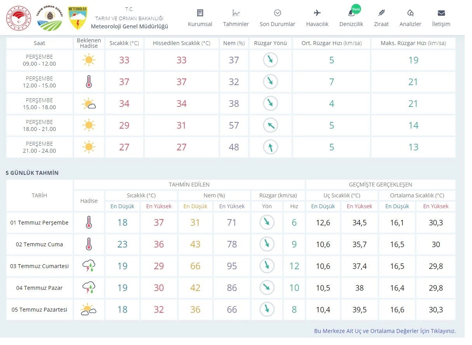Open the Kurumsal menu
The width and height of the screenshot is (472, 345).
(200, 18)
